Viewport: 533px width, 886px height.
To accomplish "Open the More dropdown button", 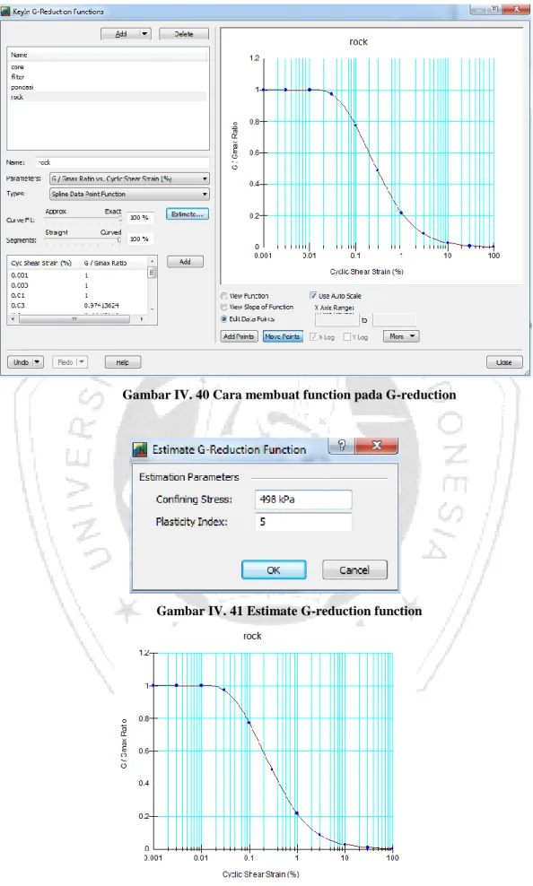I will click(401, 336).
